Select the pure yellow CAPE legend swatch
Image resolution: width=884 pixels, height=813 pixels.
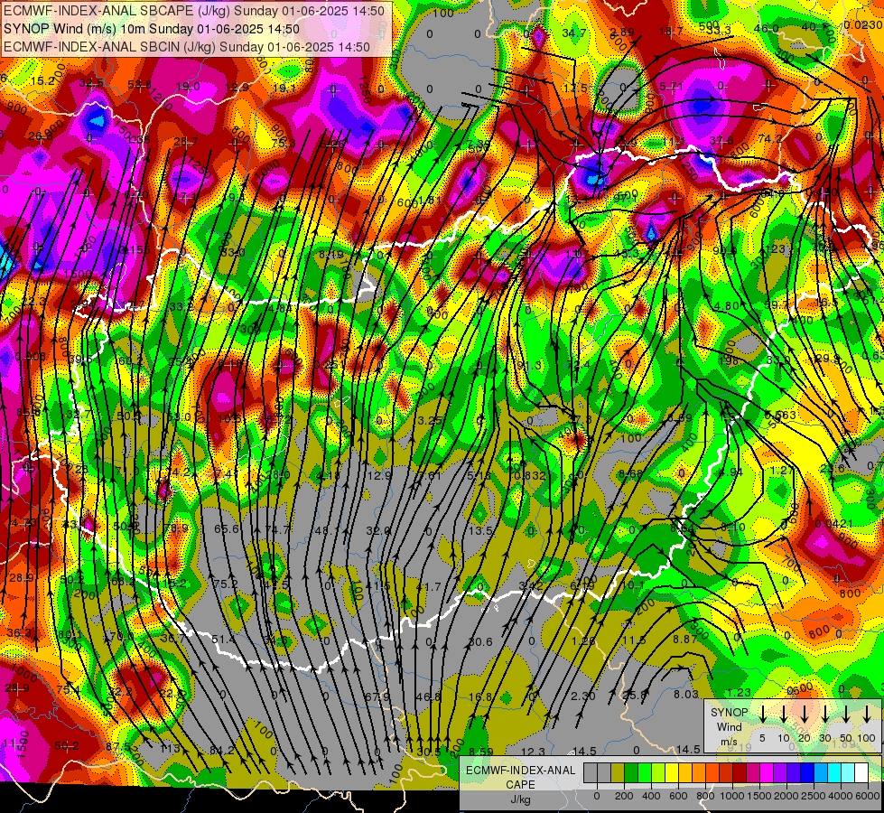click(x=672, y=773)
